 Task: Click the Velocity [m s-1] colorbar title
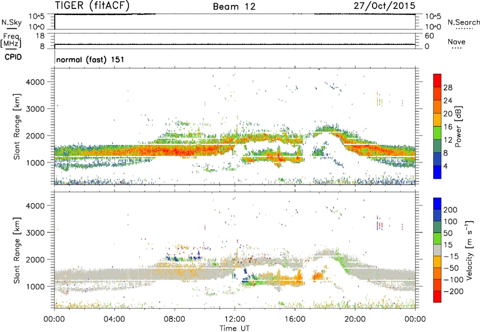point(469,250)
